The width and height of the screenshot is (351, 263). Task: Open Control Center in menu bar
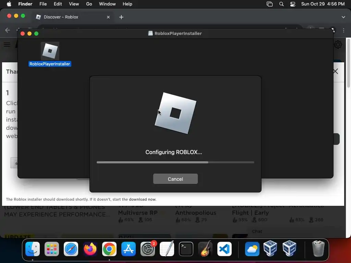293,4
